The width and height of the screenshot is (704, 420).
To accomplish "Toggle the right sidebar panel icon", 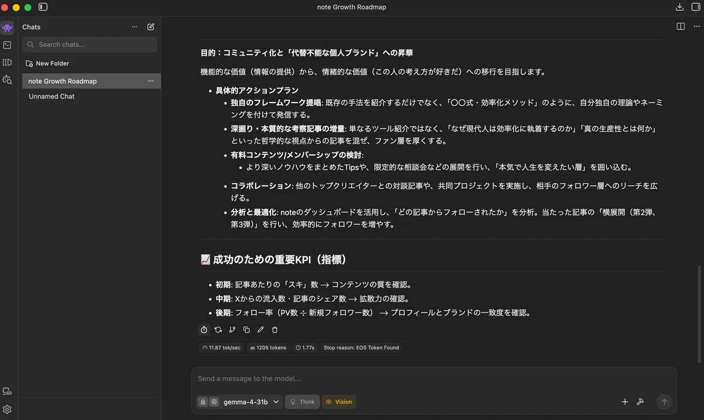I will click(x=695, y=7).
